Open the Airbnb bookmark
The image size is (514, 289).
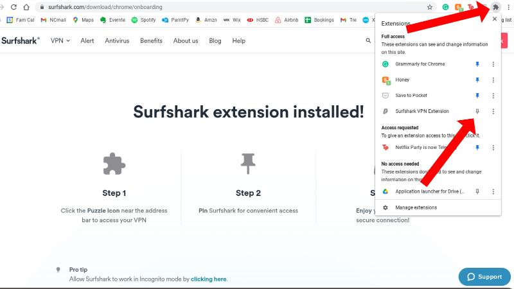pyautogui.click(x=287, y=20)
